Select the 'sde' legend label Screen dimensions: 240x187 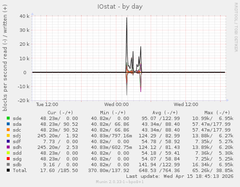click(x=17, y=119)
